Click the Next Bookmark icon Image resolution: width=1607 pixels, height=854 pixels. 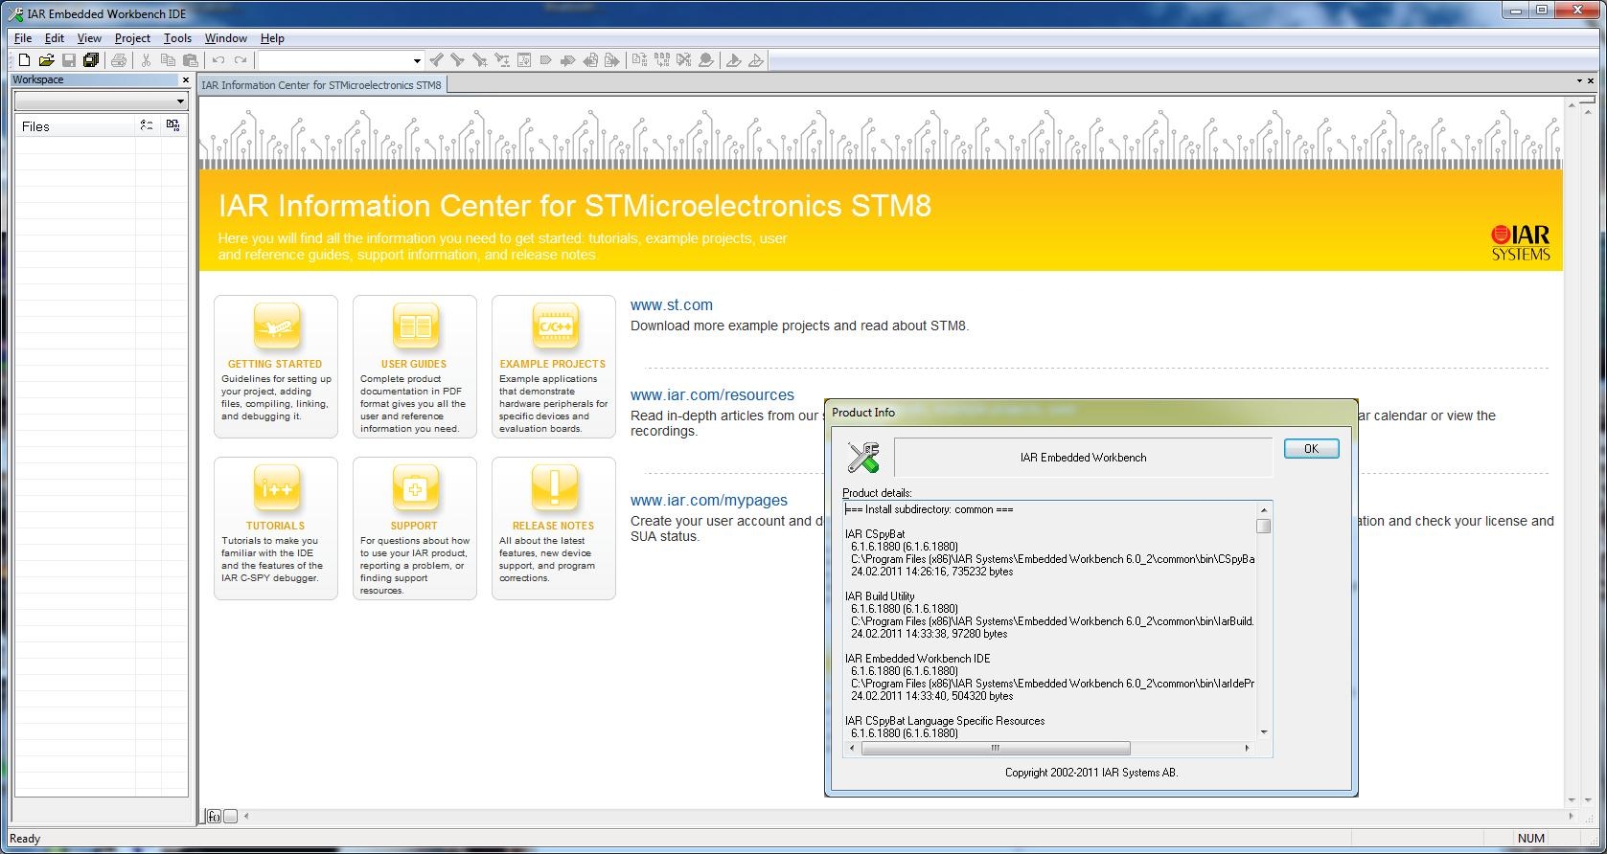(x=567, y=60)
